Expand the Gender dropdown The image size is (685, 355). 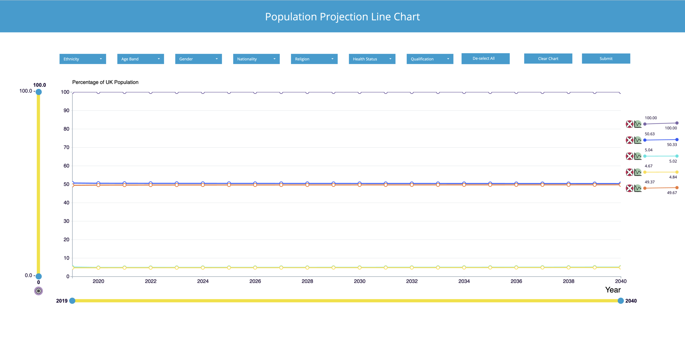click(198, 59)
